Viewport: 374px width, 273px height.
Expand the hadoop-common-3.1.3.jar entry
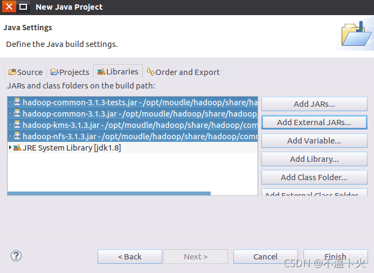[x=10, y=113]
